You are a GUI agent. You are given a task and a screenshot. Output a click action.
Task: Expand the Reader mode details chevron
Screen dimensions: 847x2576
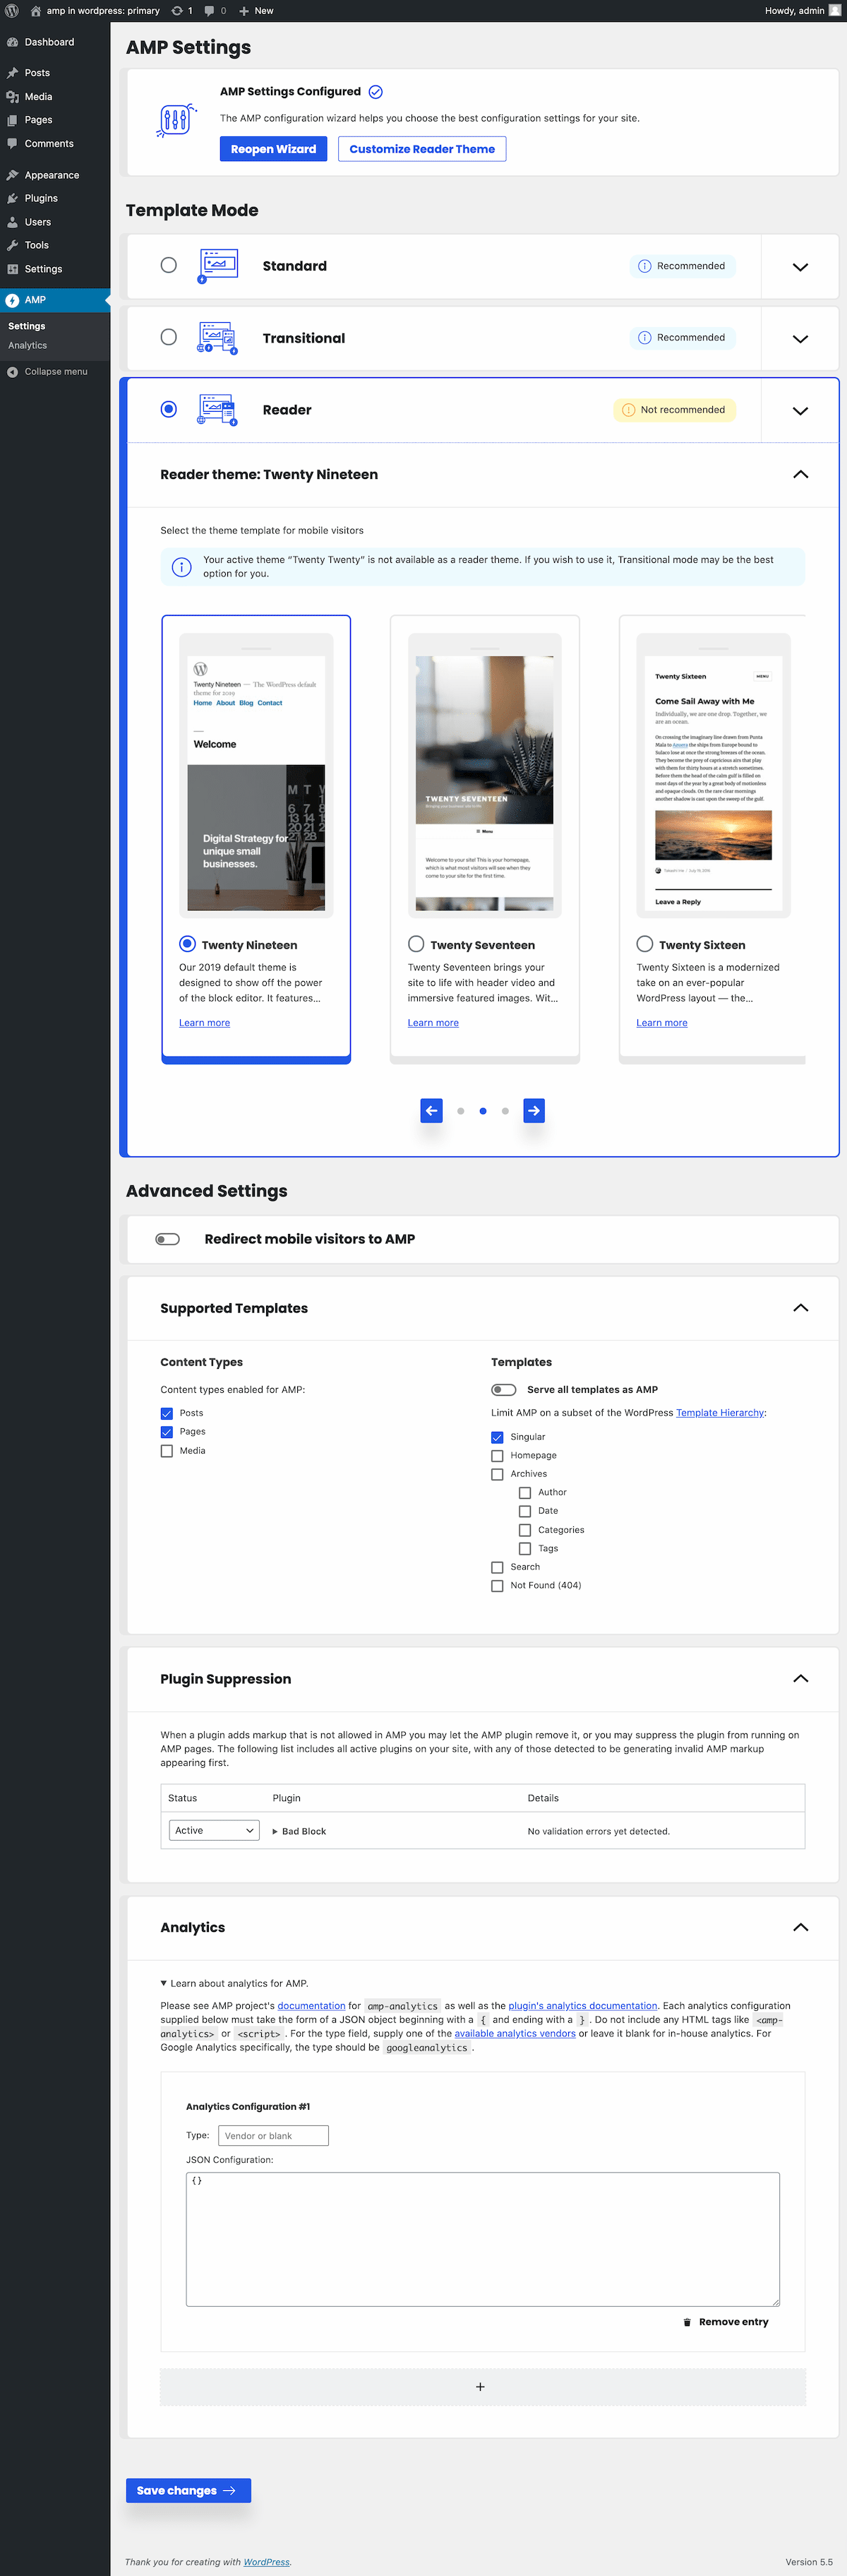800,411
